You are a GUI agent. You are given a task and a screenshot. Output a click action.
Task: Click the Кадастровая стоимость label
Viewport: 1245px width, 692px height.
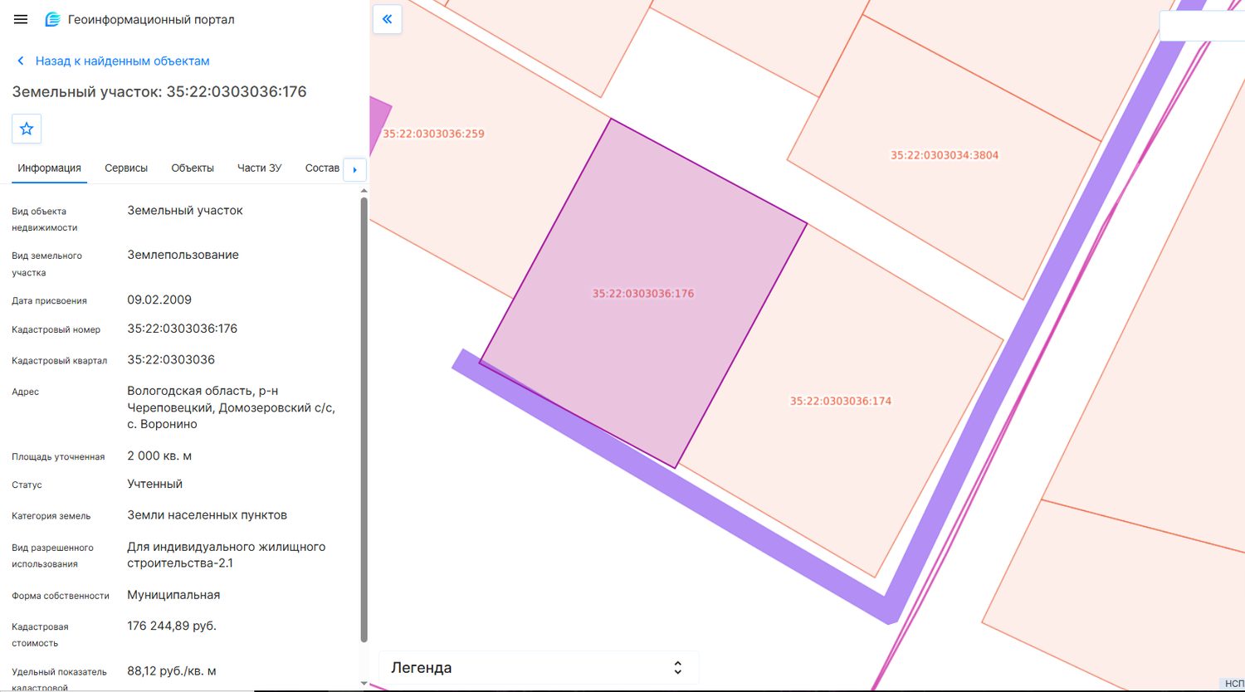(x=40, y=635)
